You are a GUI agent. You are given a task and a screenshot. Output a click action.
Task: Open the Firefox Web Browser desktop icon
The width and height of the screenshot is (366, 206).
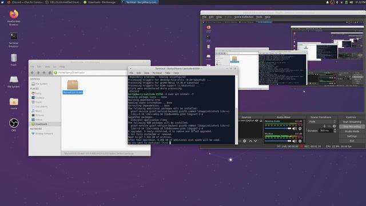tap(14, 17)
